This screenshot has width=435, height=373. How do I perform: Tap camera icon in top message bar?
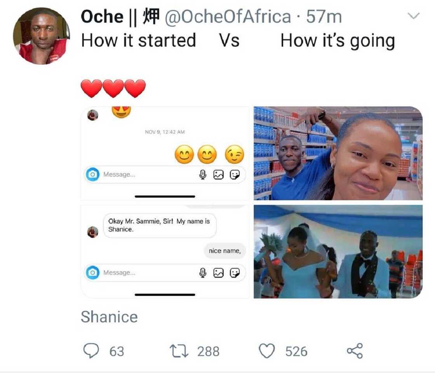pyautogui.click(x=92, y=175)
